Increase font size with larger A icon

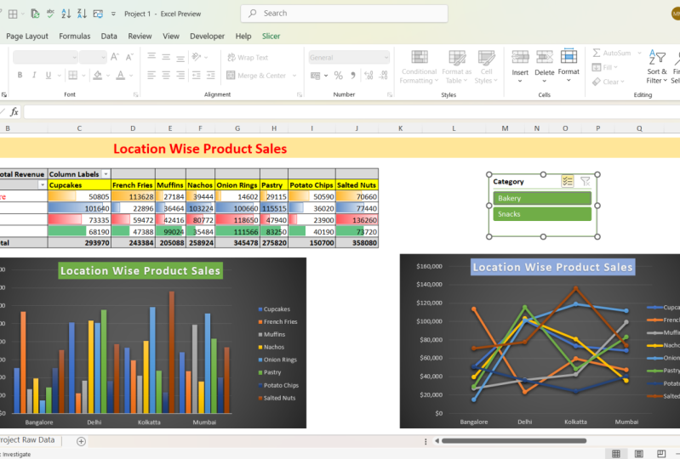click(x=115, y=57)
